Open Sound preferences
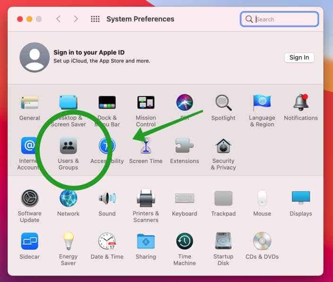Screen dimensions: 333x282 (107, 199)
